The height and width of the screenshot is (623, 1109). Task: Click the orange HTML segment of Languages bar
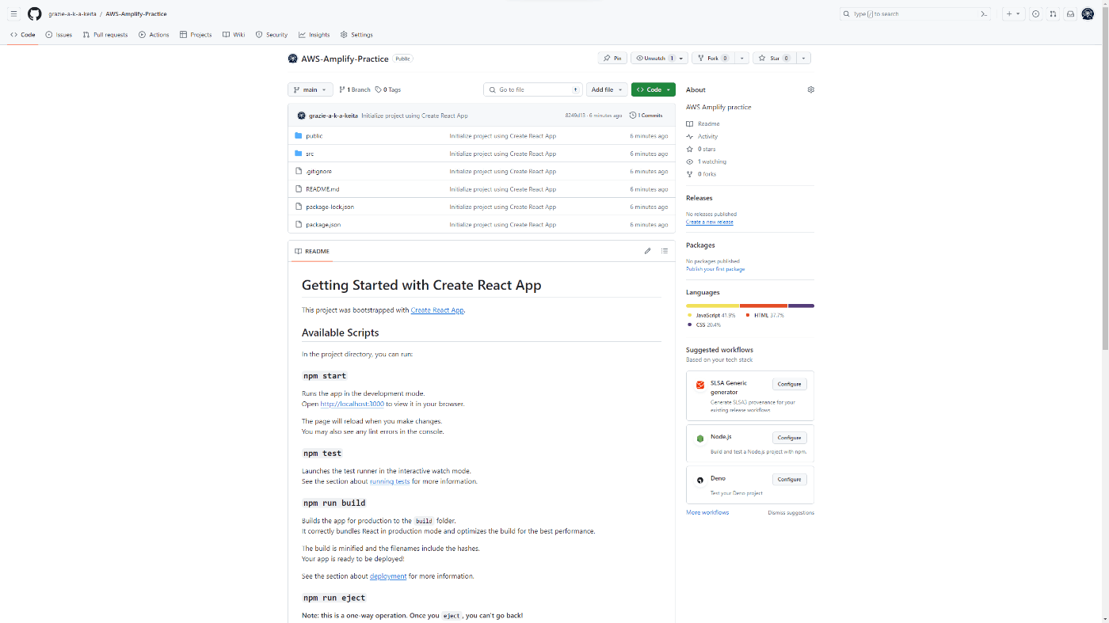click(x=764, y=306)
